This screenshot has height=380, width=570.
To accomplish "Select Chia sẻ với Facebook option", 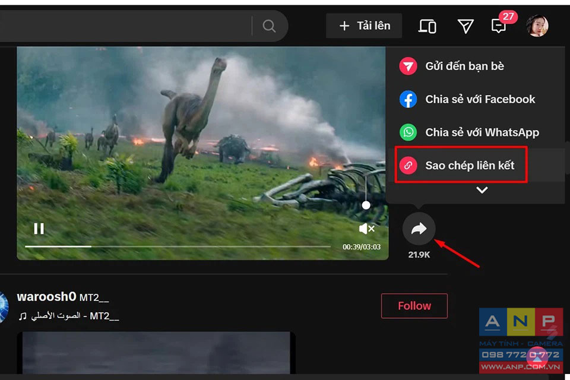I will point(467,99).
